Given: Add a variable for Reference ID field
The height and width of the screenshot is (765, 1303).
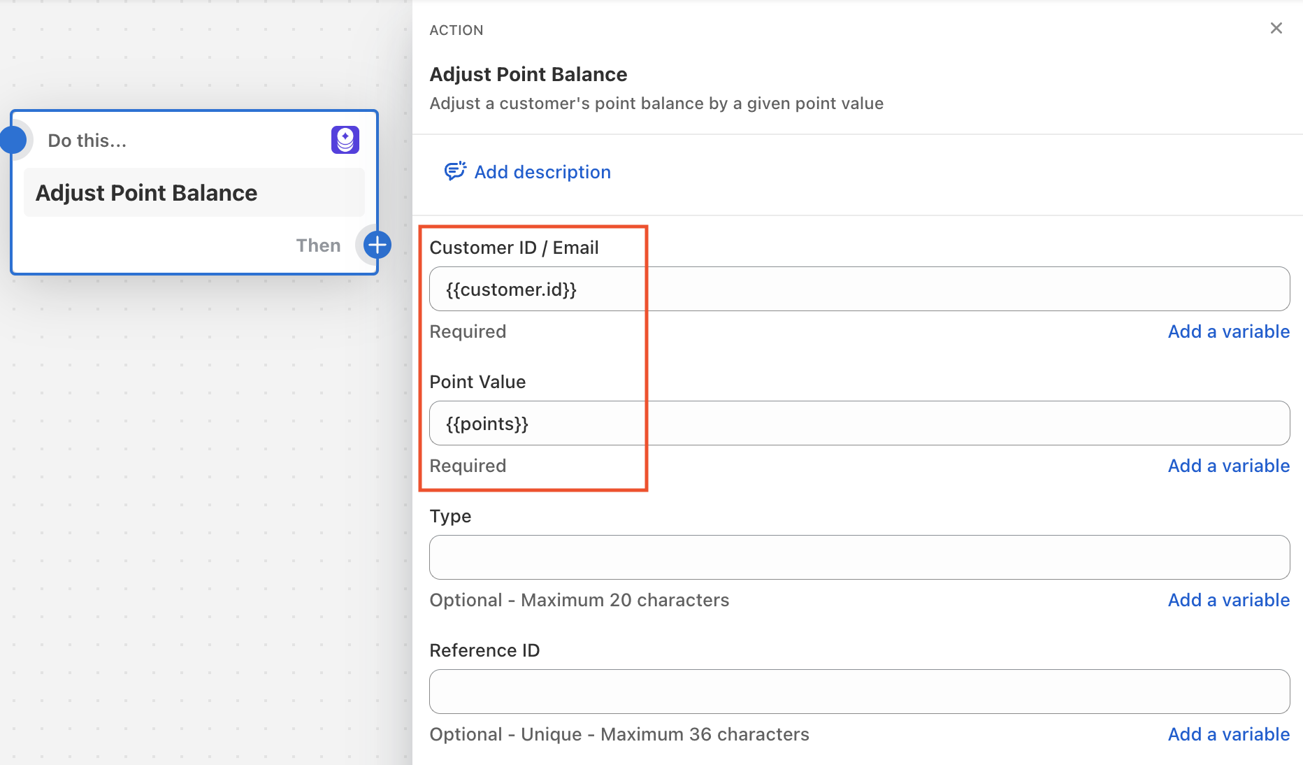Looking at the screenshot, I should [1229, 734].
